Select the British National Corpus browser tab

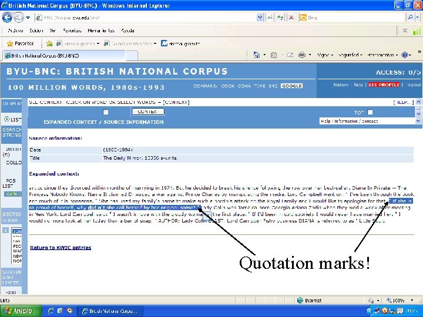63,56
